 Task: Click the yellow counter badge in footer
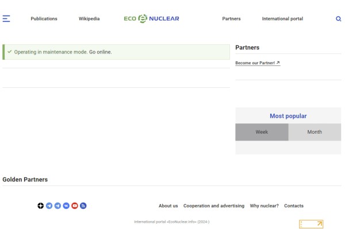pos(311,224)
